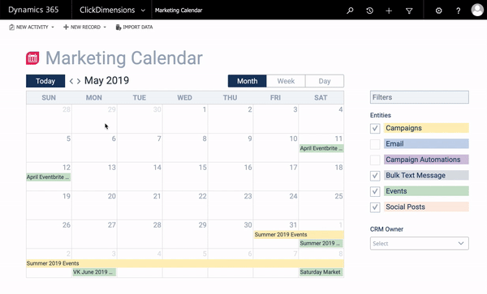Screen dimensions: 487x294
Task: Click the Today button
Action: 45,81
